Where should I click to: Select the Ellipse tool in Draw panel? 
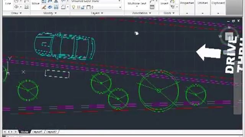16,7
